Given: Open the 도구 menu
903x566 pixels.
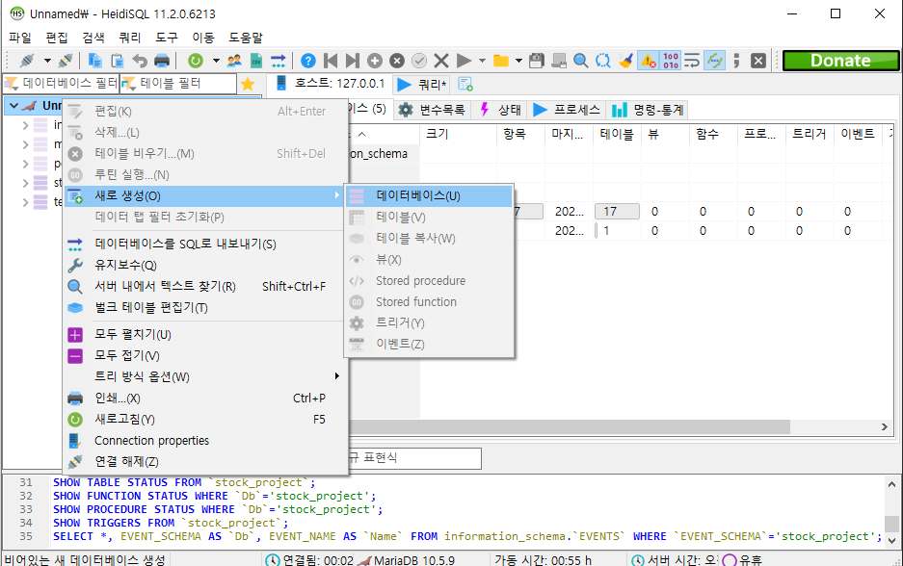Looking at the screenshot, I should pos(167,38).
